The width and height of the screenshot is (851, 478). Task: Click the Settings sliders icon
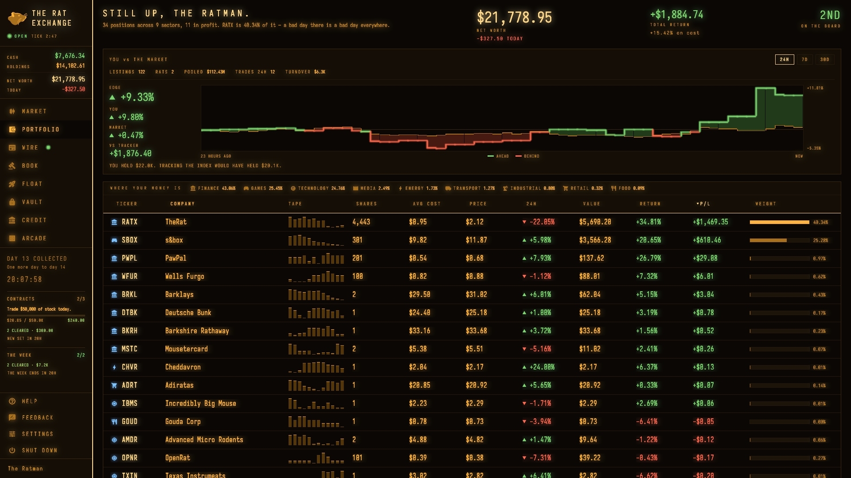(12, 434)
